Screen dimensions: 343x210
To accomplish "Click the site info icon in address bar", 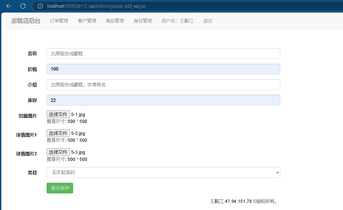I will [x=40, y=6].
